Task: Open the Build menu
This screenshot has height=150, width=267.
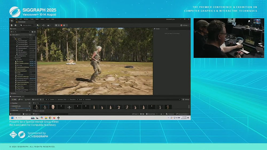Action: [x=37, y=19]
